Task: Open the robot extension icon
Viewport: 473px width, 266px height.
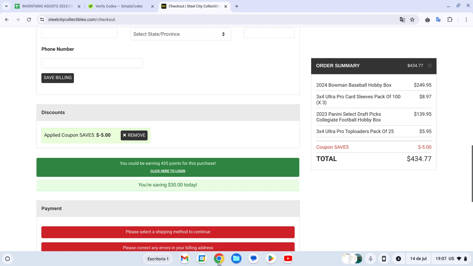Action: (428, 20)
